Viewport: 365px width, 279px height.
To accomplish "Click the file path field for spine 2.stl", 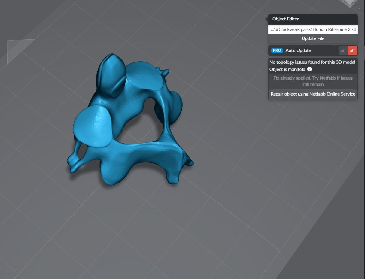I will [313, 29].
